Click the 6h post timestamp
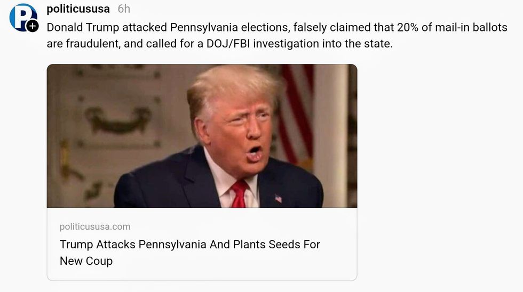The width and height of the screenshot is (523, 292). coord(124,9)
